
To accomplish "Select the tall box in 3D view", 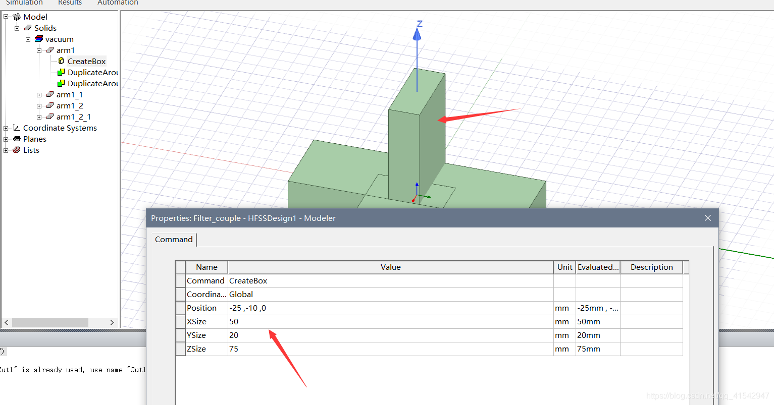I will point(417,136).
